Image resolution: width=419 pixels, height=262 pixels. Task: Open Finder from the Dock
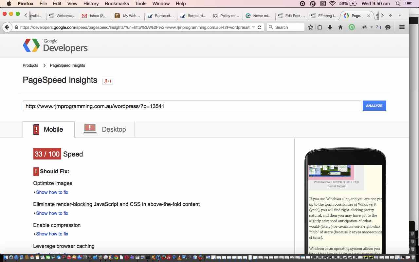click(6, 257)
